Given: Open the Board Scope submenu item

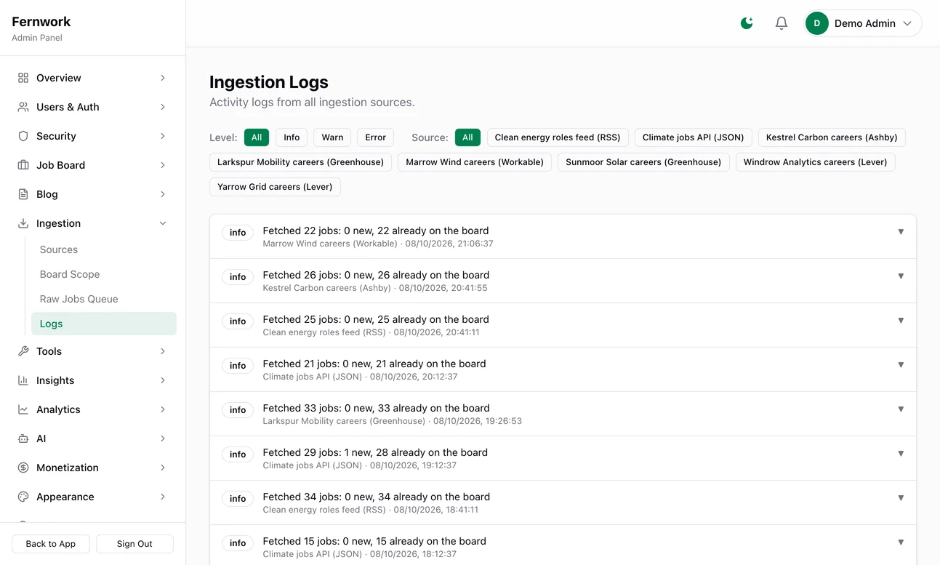Looking at the screenshot, I should [x=104, y=274].
